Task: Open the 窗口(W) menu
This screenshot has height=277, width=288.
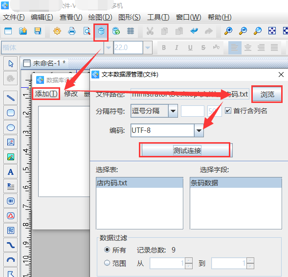Action: point(188,18)
